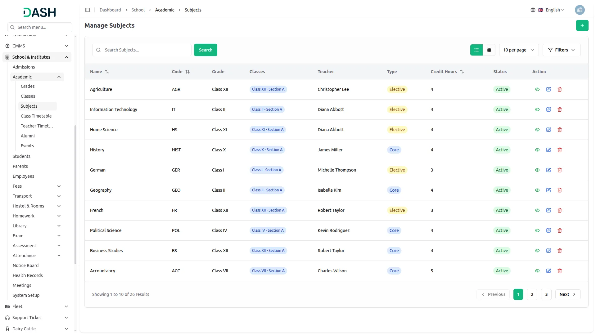View Geography subject via eye icon
Screen dimensions: 596x335
(x=537, y=190)
